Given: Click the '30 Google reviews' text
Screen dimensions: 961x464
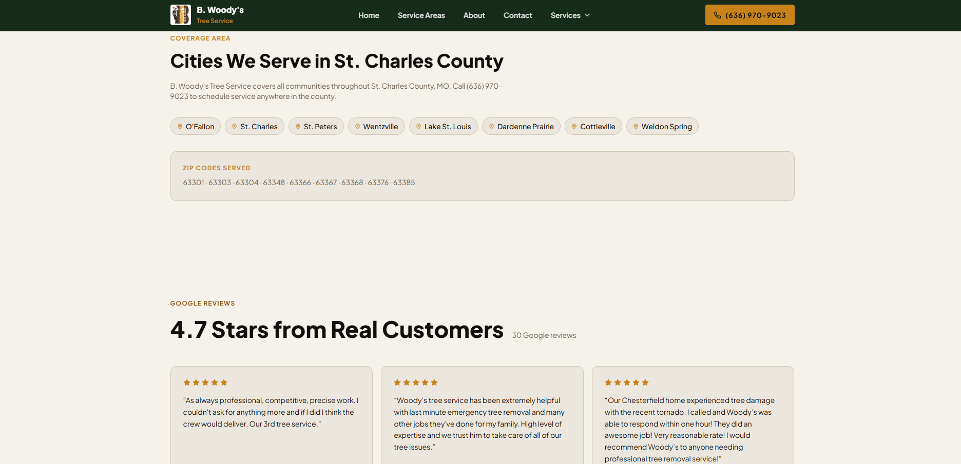Looking at the screenshot, I should tap(544, 335).
